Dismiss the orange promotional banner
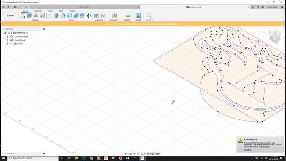Viewport: 286px width, 161px height. point(282,24)
